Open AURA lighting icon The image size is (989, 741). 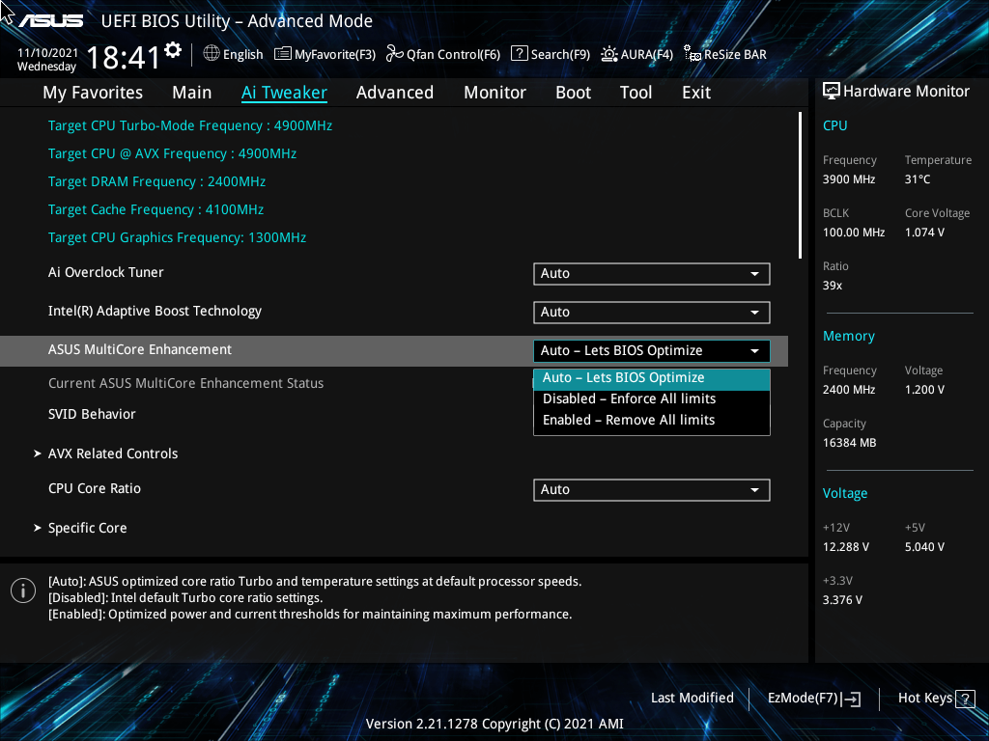pos(608,54)
